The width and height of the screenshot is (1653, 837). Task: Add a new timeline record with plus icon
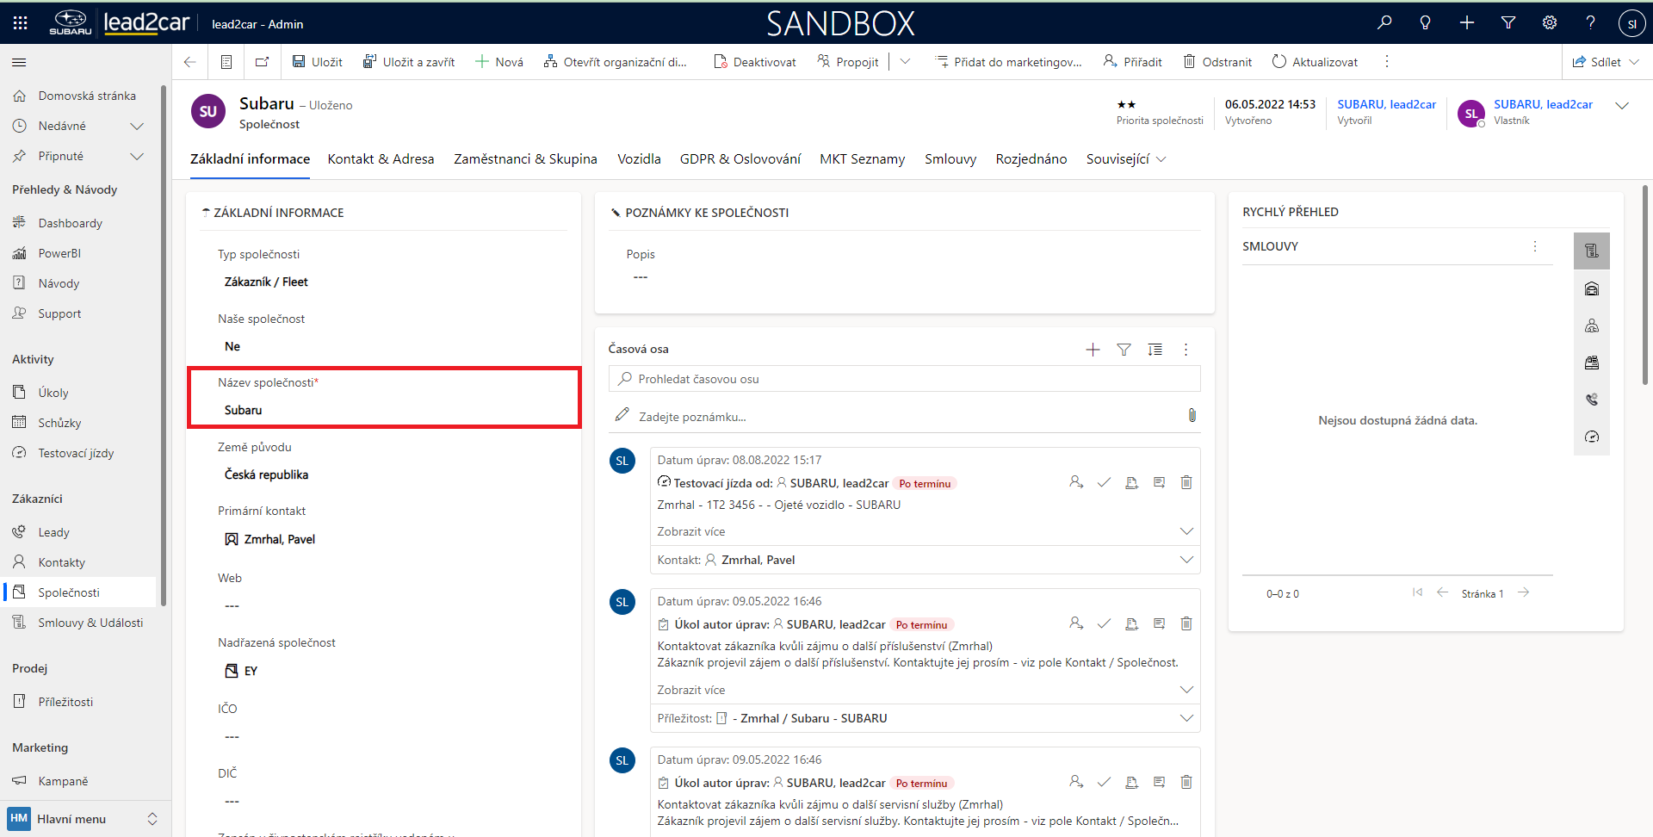pos(1093,350)
